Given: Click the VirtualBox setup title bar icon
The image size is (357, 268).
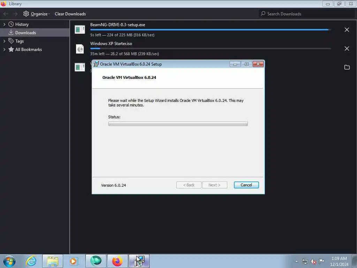Looking at the screenshot, I should [96, 64].
